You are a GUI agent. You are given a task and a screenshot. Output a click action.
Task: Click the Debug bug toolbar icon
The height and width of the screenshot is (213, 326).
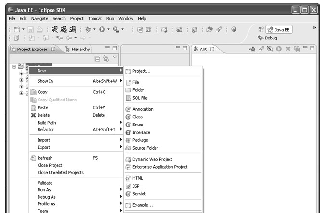tap(88, 29)
